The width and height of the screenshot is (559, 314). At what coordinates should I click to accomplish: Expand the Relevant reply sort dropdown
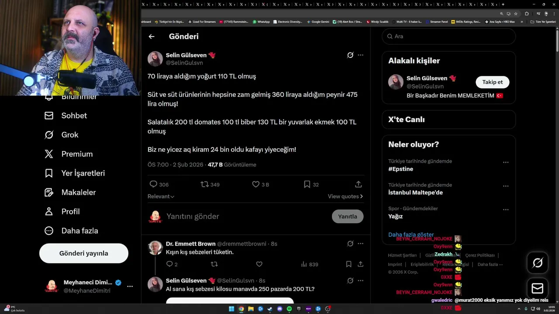click(x=161, y=196)
